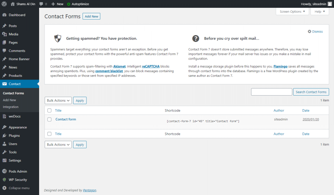Image resolution: width=334 pixels, height=195 pixels.
Task: Click the Tools wrench icon
Action: click(x=4, y=152)
